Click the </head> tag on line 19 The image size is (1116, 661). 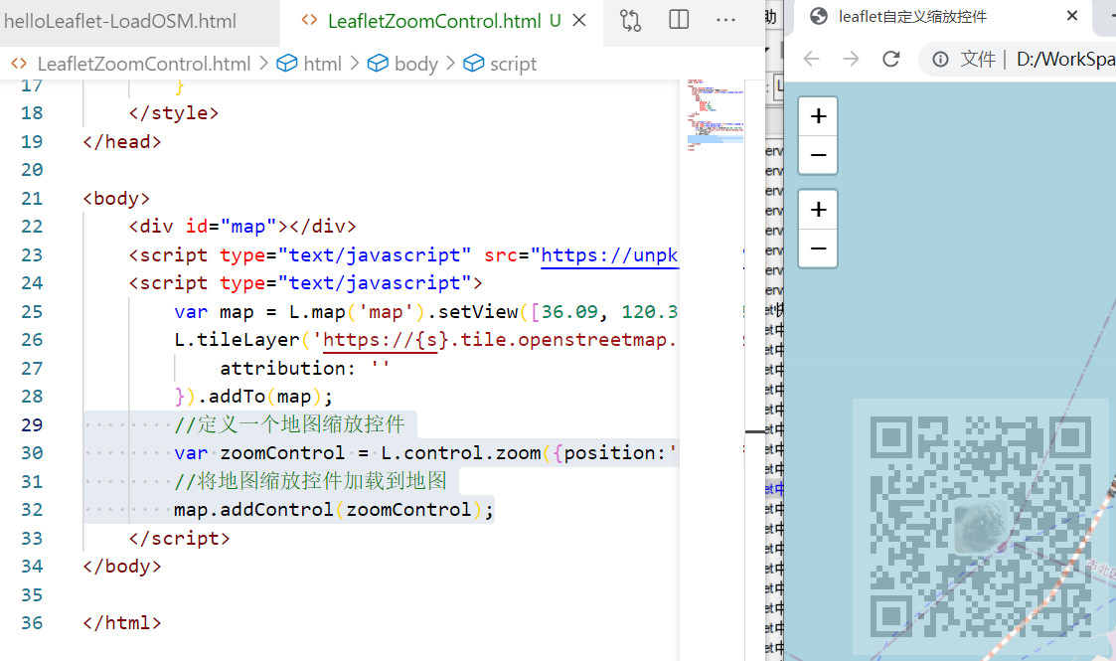pyautogui.click(x=121, y=141)
